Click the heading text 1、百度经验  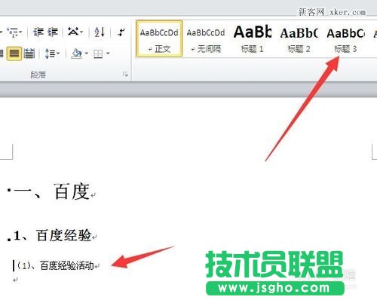click(52, 235)
